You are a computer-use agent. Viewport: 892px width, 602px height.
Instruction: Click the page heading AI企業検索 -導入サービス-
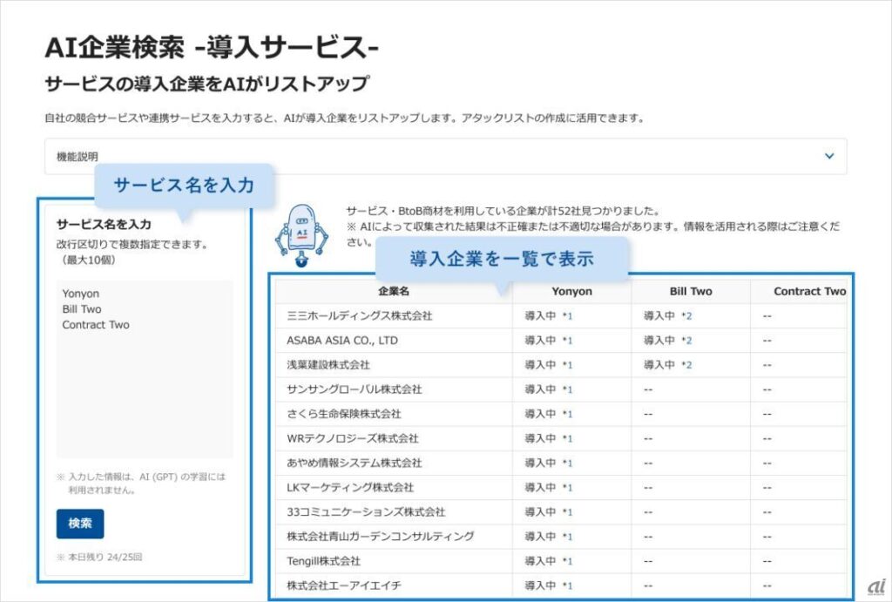pos(212,48)
